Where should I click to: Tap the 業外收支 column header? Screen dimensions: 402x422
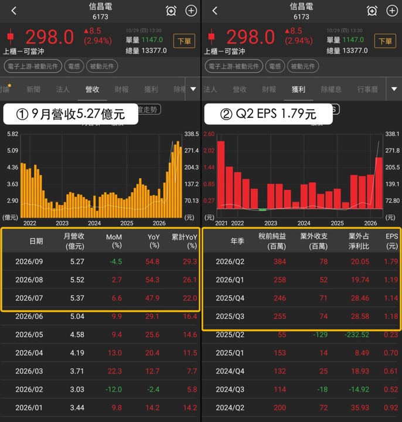314,241
